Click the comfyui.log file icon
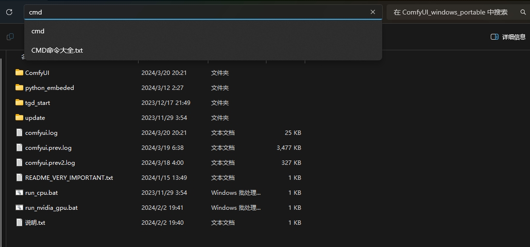Viewport: 530px width, 247px height. [19, 132]
